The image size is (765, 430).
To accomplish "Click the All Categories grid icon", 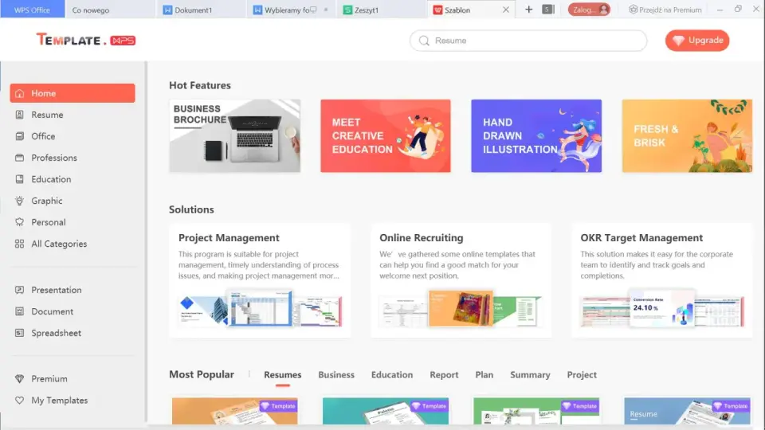I will [19, 244].
